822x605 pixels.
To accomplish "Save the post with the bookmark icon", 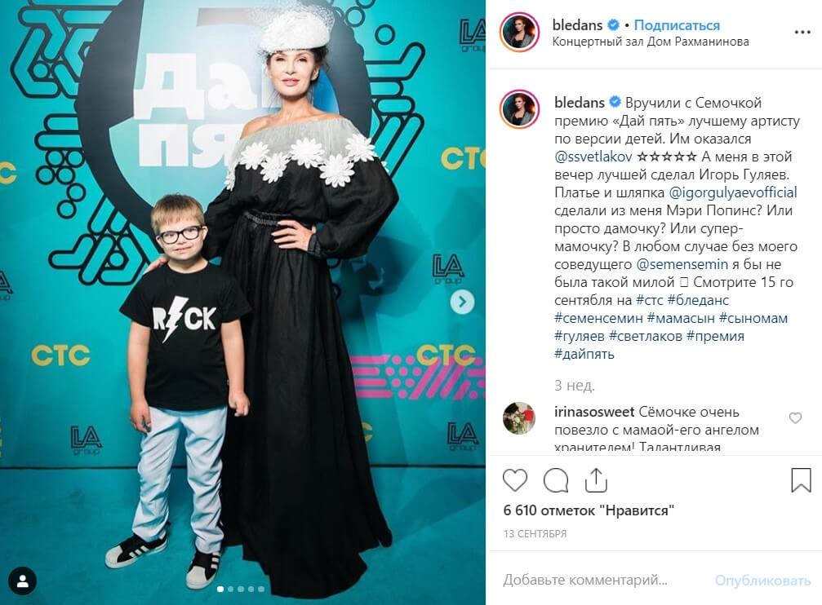I will click(x=801, y=479).
